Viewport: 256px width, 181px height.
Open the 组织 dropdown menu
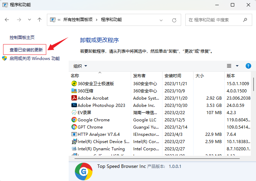tap(80, 66)
